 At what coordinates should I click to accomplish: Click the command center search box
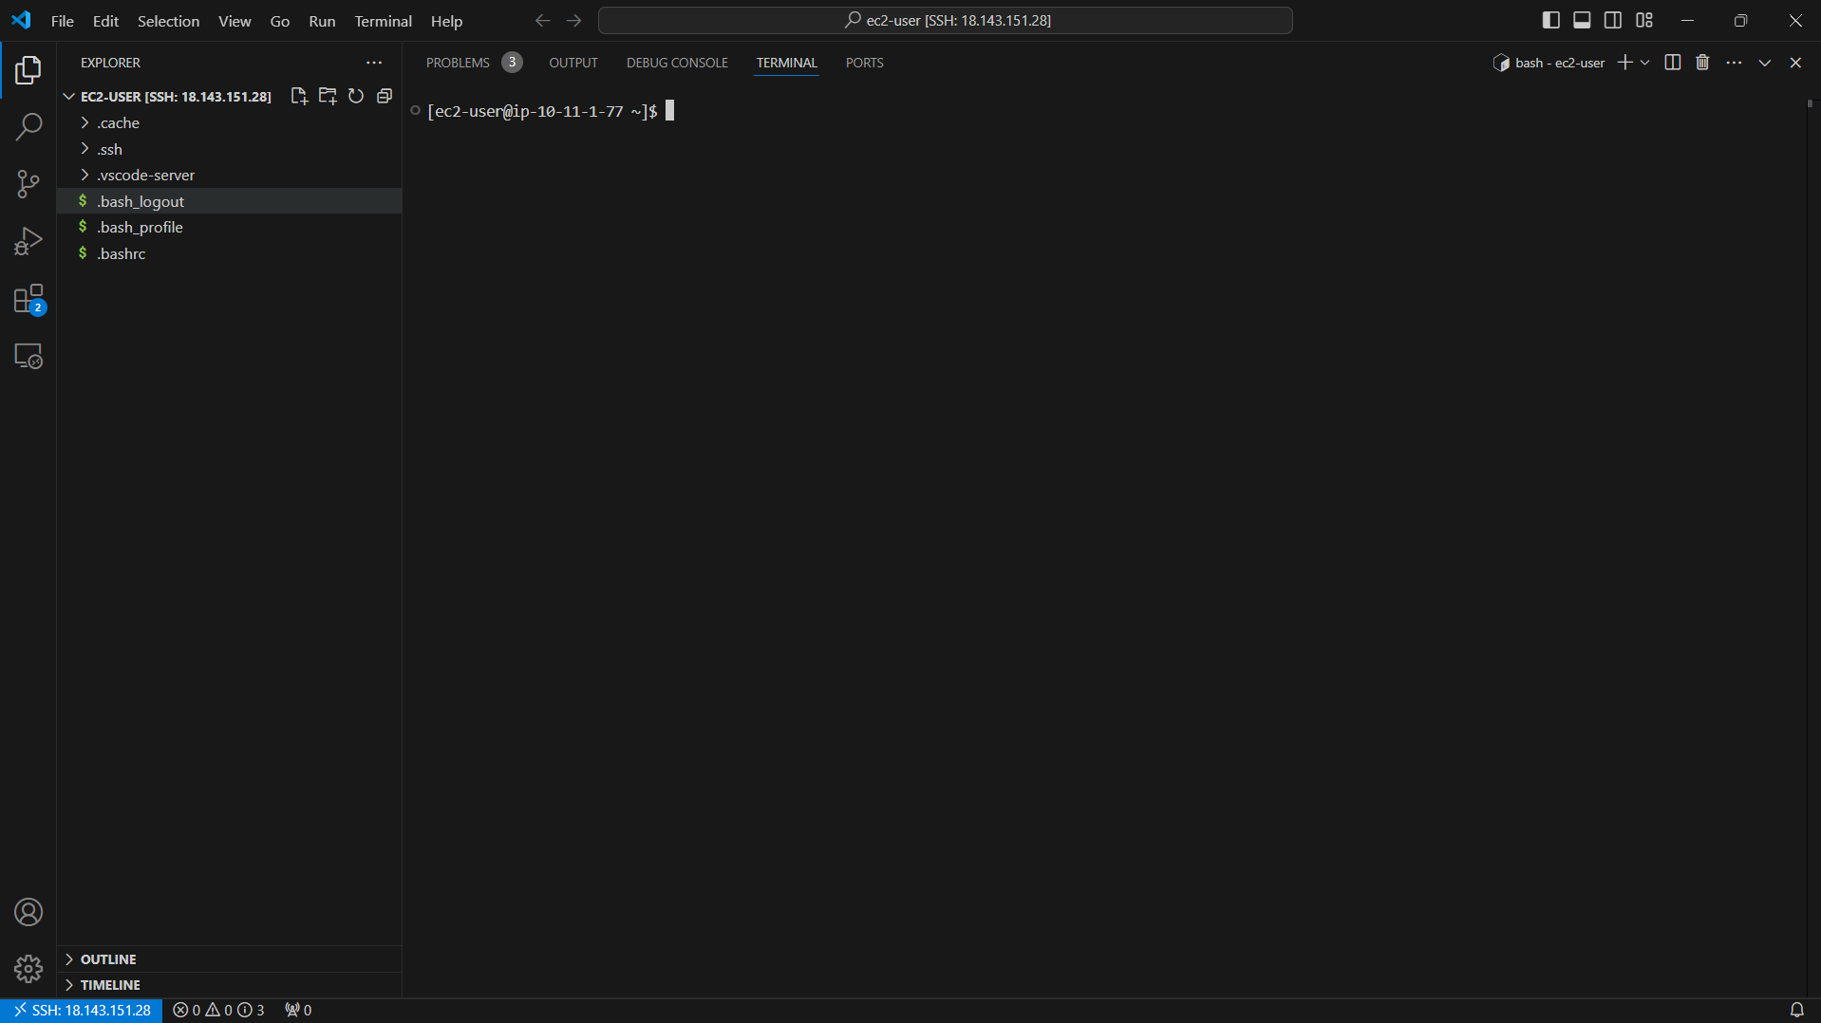click(945, 20)
